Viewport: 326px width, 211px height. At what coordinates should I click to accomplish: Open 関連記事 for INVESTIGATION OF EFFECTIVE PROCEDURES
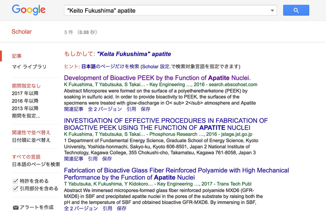(74, 159)
